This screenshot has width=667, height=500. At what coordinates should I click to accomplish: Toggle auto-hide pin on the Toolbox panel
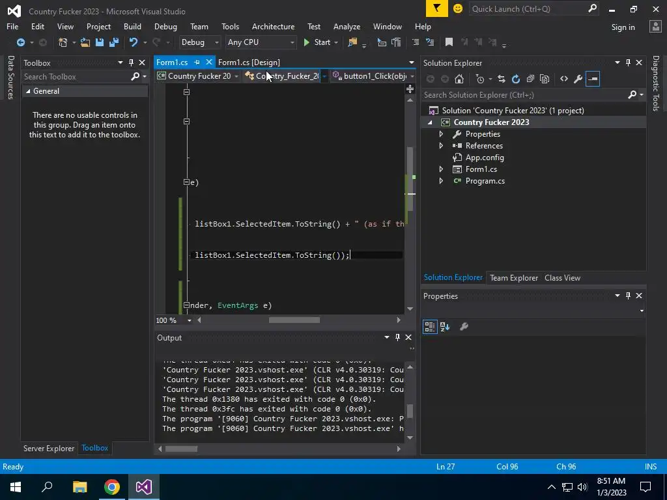pyautogui.click(x=131, y=62)
